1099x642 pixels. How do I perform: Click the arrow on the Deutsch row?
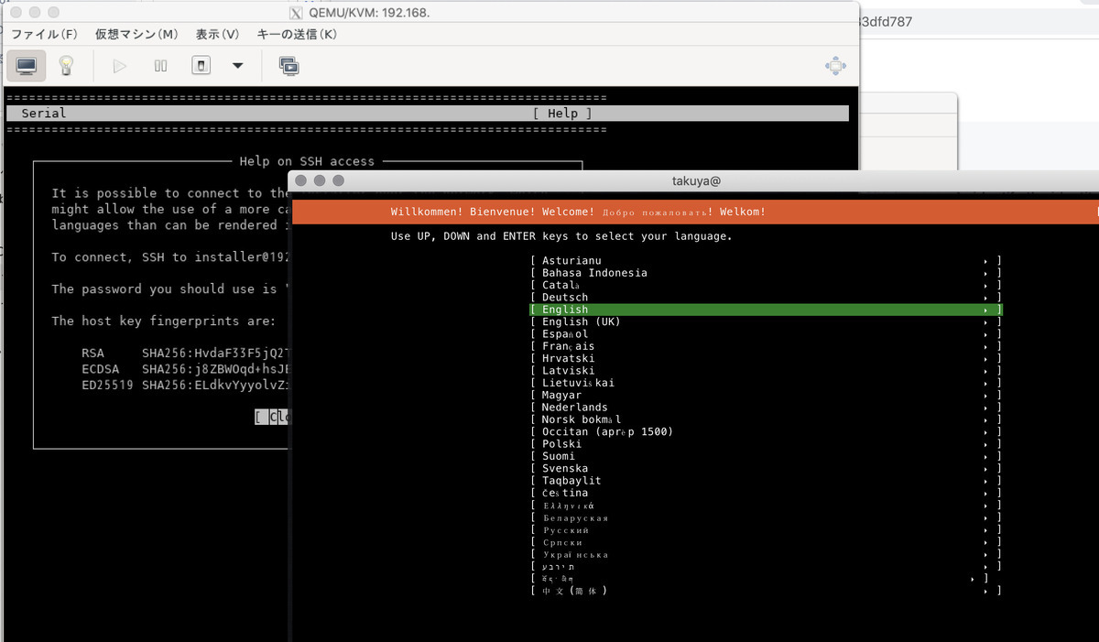point(986,298)
